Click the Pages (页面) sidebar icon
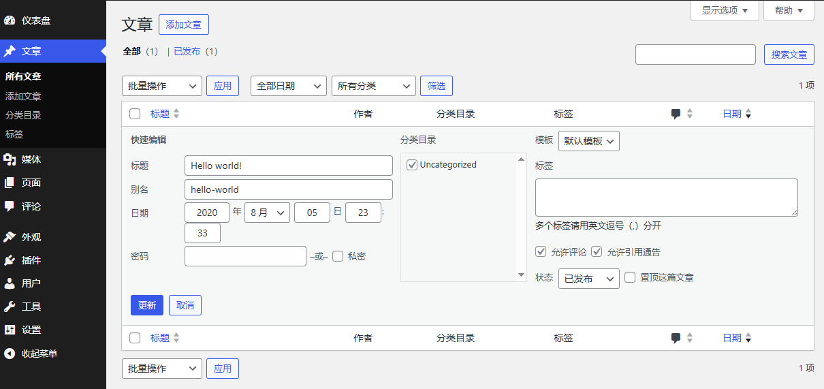This screenshot has width=824, height=389. [10, 183]
